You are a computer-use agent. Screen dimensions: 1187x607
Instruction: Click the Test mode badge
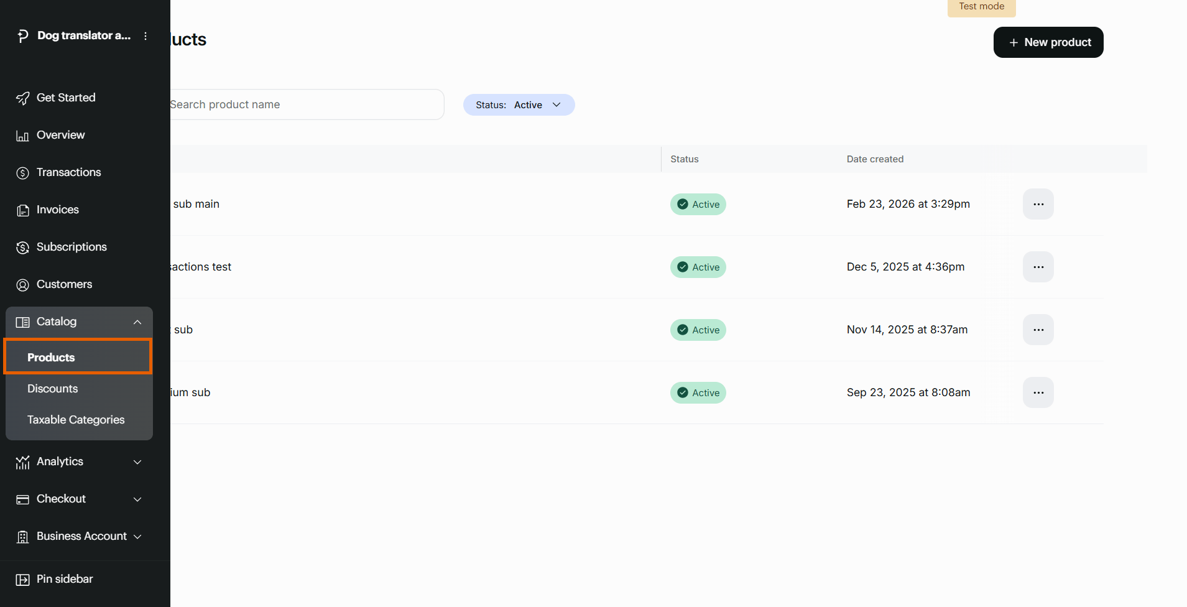tap(981, 7)
